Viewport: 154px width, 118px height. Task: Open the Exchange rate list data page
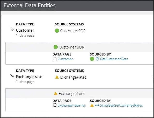pyautogui.click(x=71, y=105)
